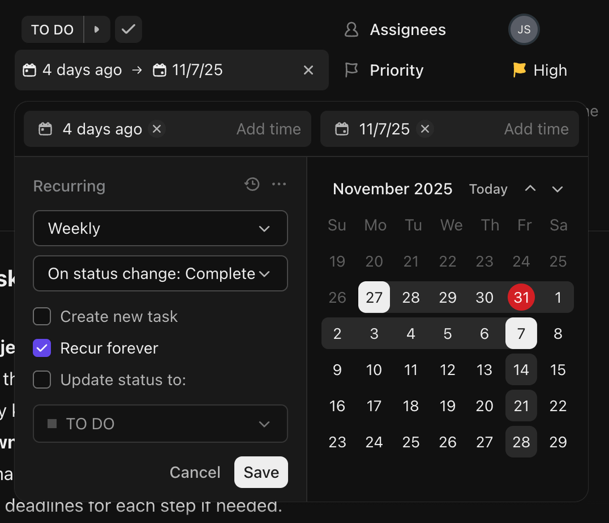Open recurring history clock icon
This screenshot has width=609, height=523.
(x=252, y=184)
